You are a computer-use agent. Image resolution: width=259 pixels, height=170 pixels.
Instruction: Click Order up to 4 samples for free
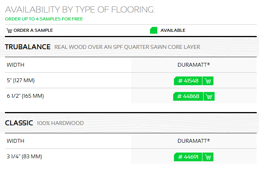44,19
